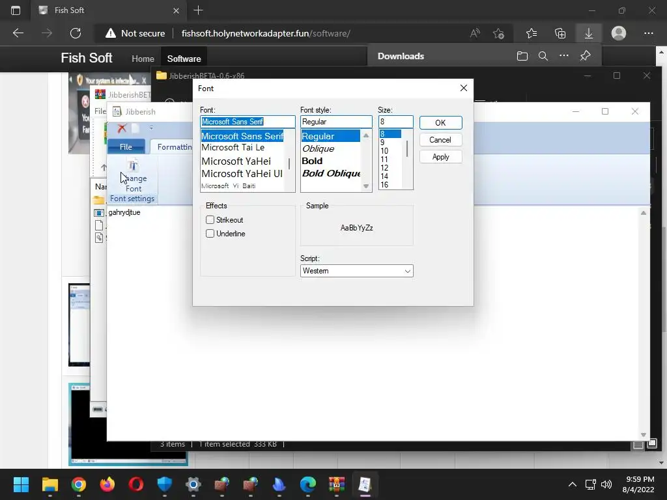Pin the Downloads panel
This screenshot has width=667, height=500.
tap(586, 56)
